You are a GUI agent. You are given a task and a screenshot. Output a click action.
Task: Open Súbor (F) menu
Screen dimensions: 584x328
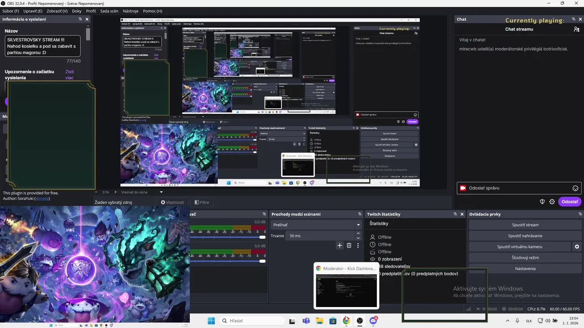click(x=10, y=11)
